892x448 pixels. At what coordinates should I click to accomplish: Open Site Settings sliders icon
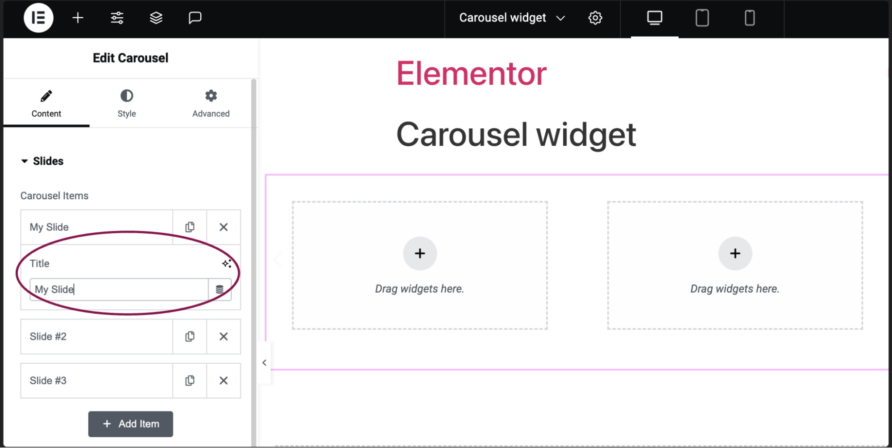coord(117,18)
